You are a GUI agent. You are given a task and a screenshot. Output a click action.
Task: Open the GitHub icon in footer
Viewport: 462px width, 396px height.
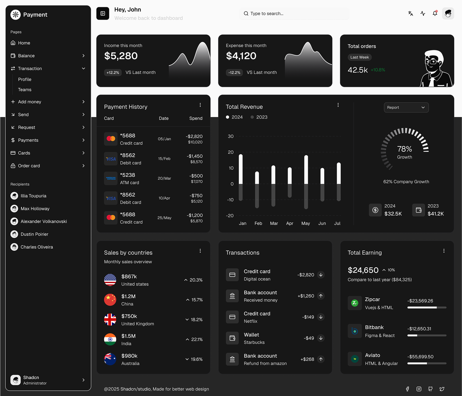(x=430, y=389)
